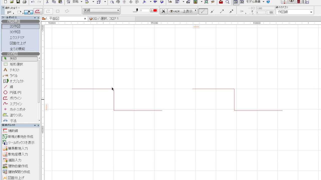Select 図面仕上げ in the 作図項目 list
This screenshot has height=180, width=321.
tap(21, 43)
